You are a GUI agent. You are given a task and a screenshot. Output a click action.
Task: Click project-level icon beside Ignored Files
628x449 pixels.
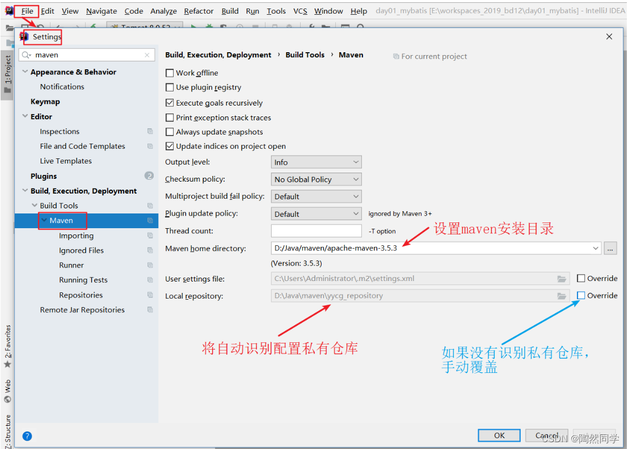tap(150, 250)
